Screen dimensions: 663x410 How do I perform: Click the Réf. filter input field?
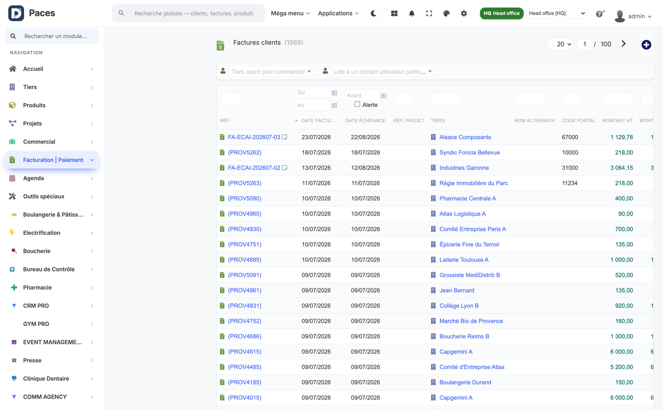(x=230, y=99)
